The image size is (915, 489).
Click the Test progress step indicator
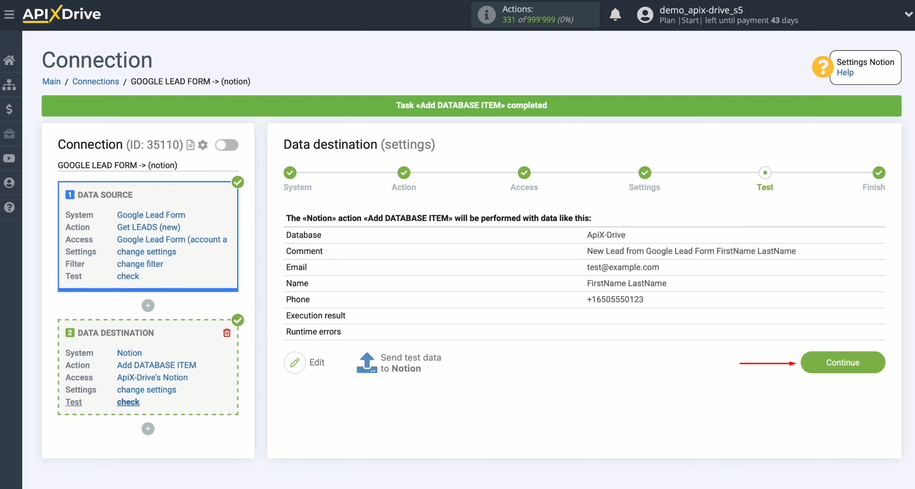[x=765, y=173]
